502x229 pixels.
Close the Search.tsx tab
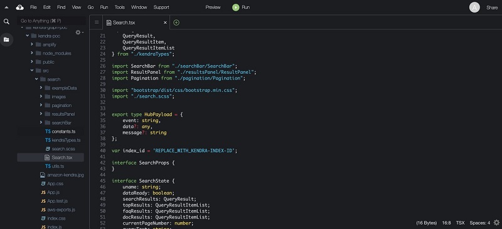tap(165, 23)
